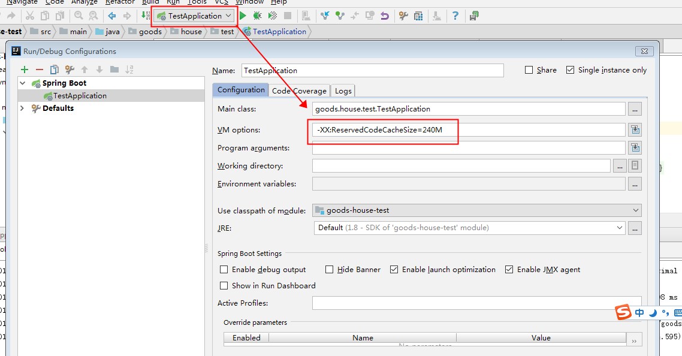Enable debug output checkbox

point(224,270)
